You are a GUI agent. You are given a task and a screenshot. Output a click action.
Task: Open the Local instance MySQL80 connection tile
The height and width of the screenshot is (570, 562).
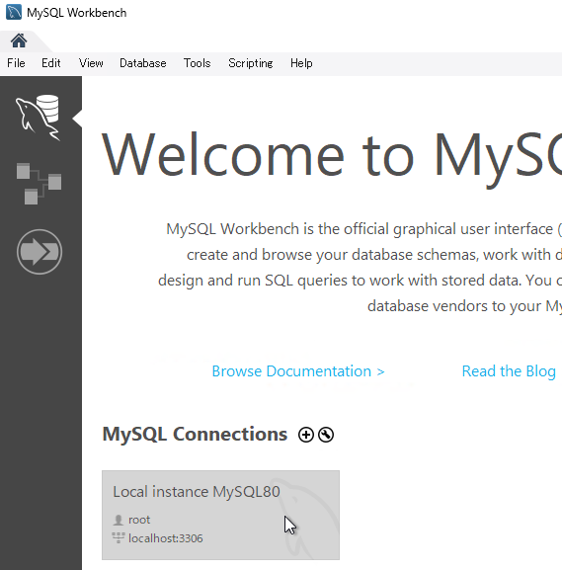pos(220,515)
